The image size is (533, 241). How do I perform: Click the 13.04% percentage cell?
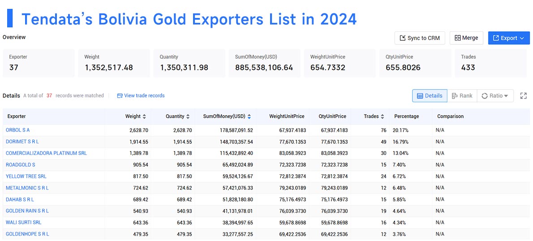coord(400,153)
